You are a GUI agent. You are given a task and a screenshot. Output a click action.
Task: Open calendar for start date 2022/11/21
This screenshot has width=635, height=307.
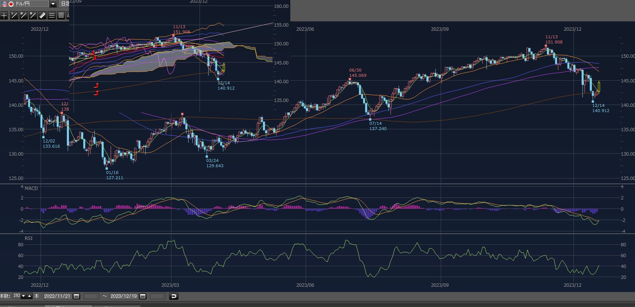pos(77,296)
